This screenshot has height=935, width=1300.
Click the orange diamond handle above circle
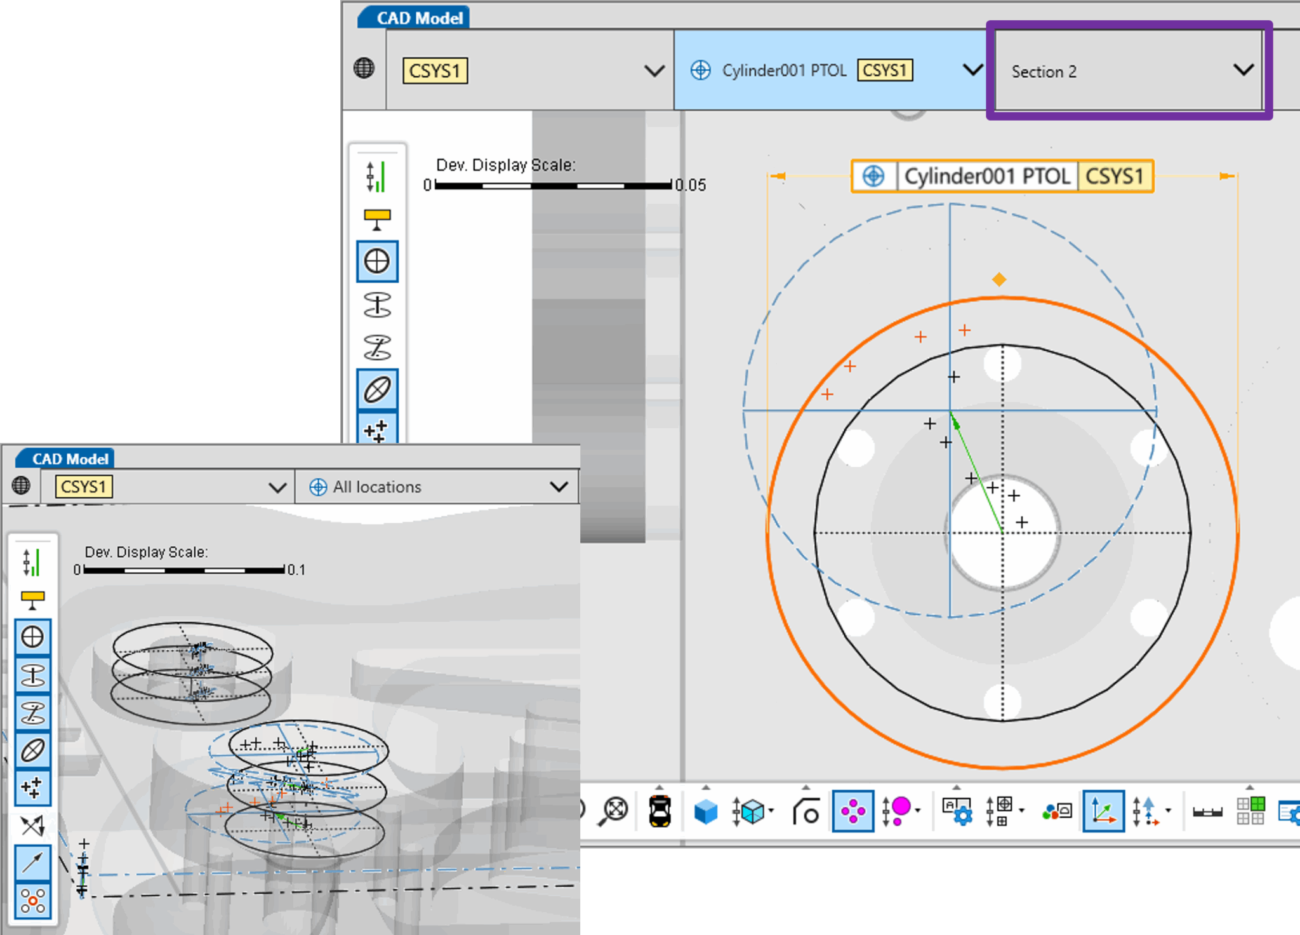pyautogui.click(x=999, y=279)
